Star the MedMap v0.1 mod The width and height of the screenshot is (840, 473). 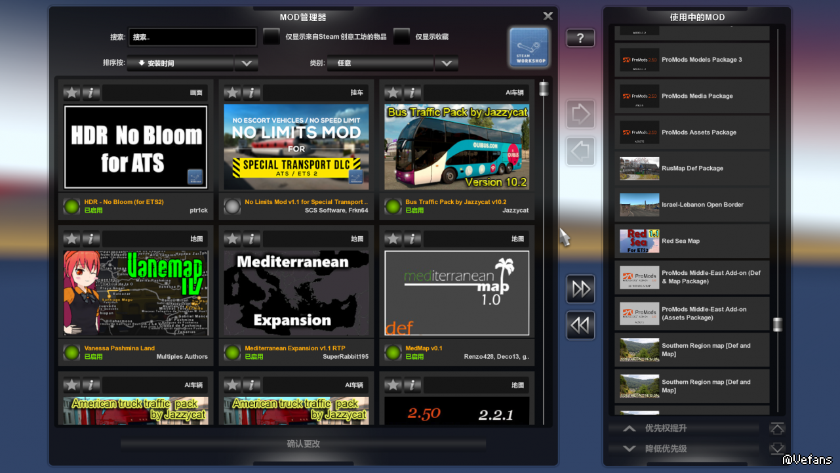click(x=393, y=239)
